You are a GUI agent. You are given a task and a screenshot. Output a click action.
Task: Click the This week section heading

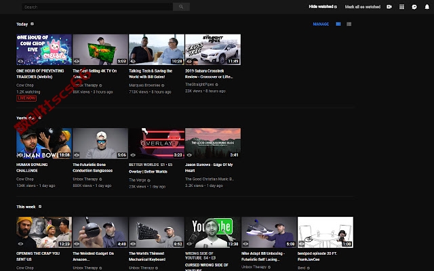click(x=26, y=207)
